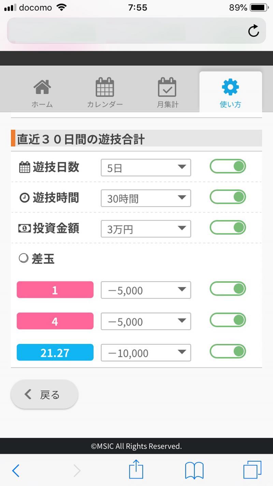Tap the Home house icon
Viewport: 273px width, 486px height.
(42, 87)
